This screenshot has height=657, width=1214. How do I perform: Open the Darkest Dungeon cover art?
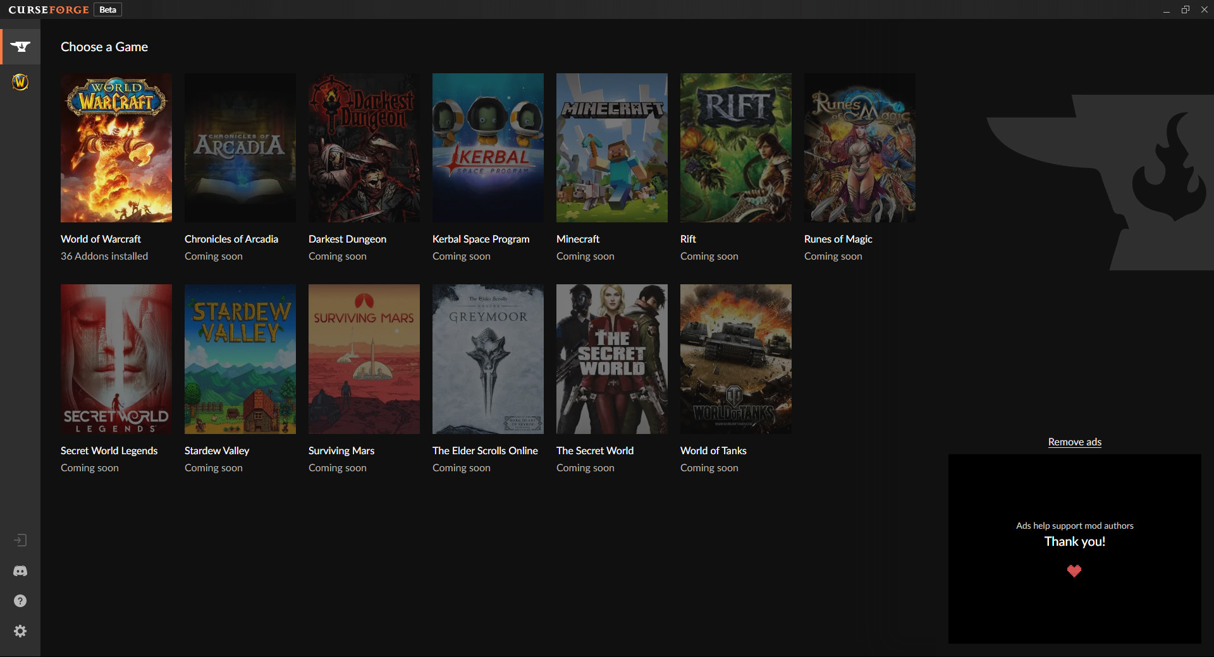(x=364, y=148)
